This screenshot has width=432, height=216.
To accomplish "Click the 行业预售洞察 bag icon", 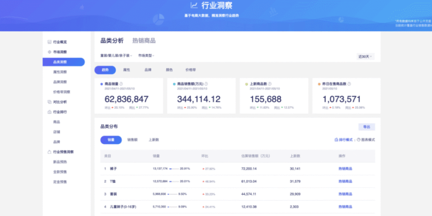I will (50, 152).
